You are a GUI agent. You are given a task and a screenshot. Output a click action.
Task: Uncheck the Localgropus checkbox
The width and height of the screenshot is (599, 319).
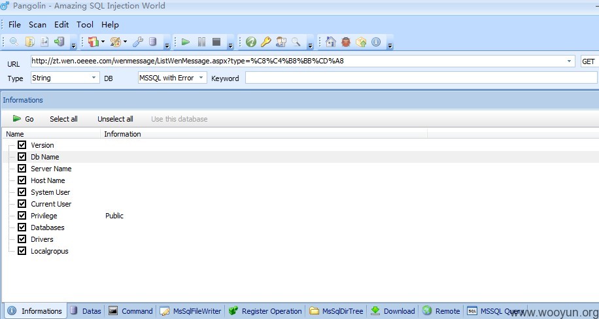(22, 250)
